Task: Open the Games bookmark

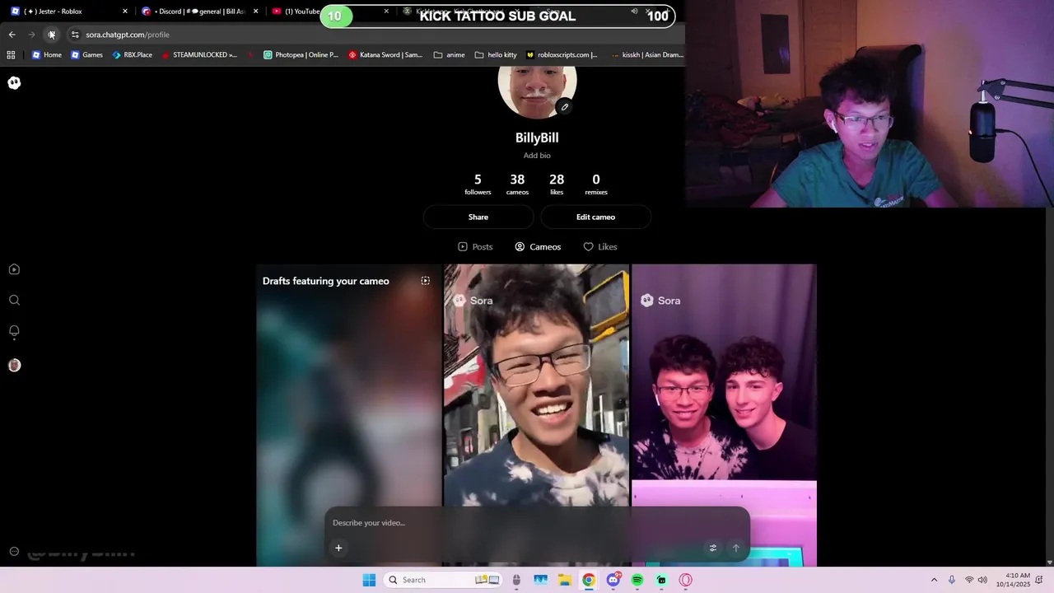Action: [86, 55]
